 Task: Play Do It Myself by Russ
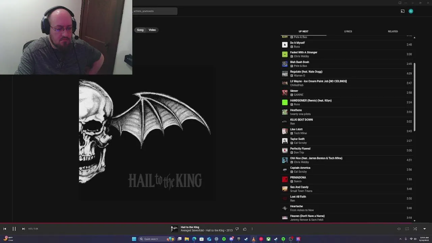[347, 45]
